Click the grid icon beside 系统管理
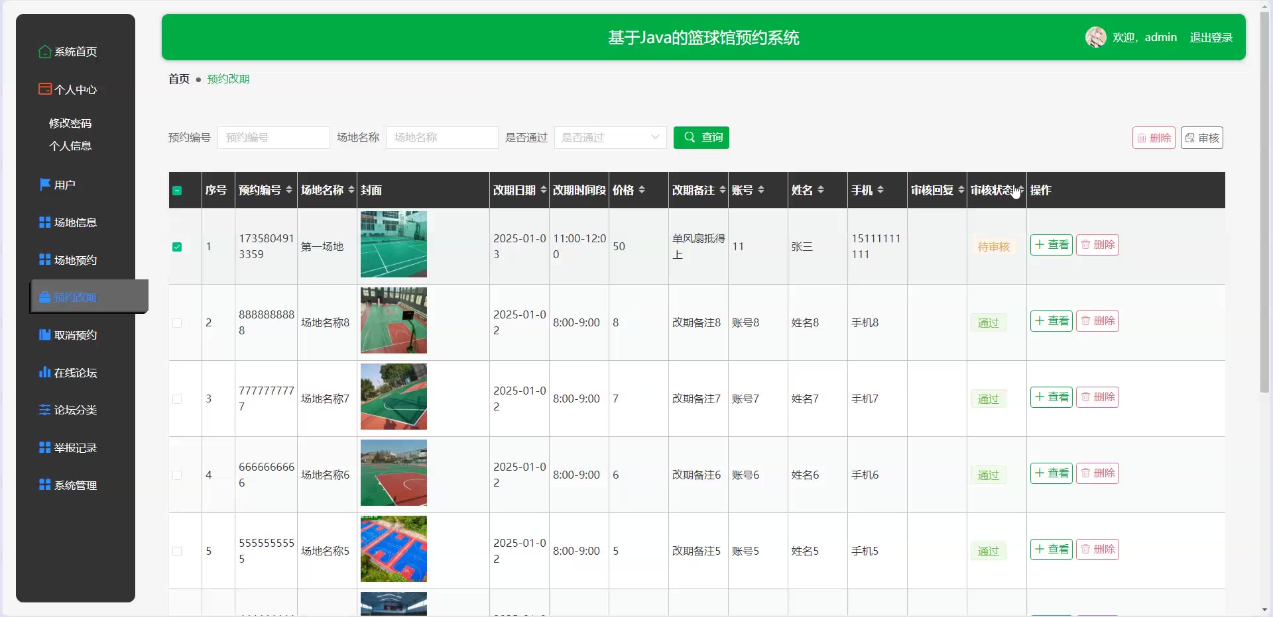1273x617 pixels. coord(44,485)
